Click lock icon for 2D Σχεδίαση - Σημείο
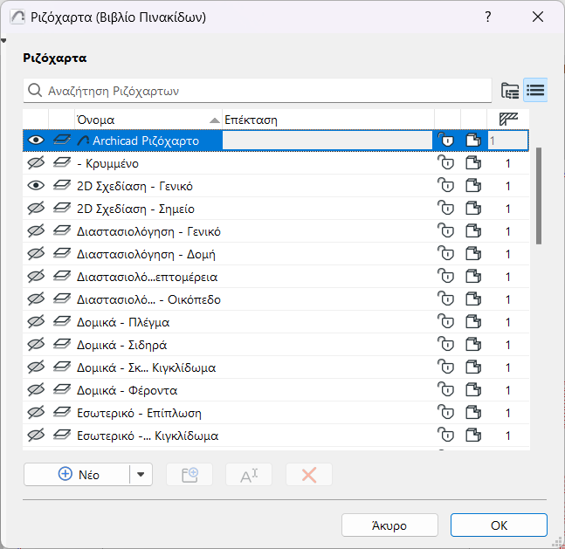Screen dimensions: 565x549 coord(446,209)
